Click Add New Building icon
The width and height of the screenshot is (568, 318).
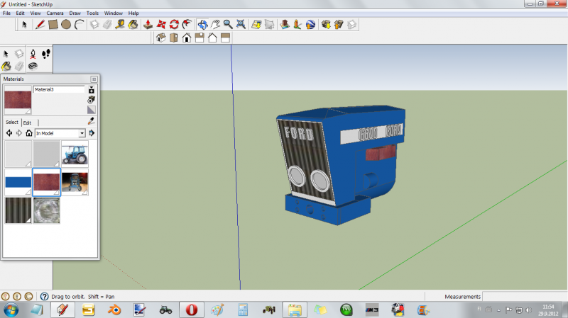pos(285,25)
